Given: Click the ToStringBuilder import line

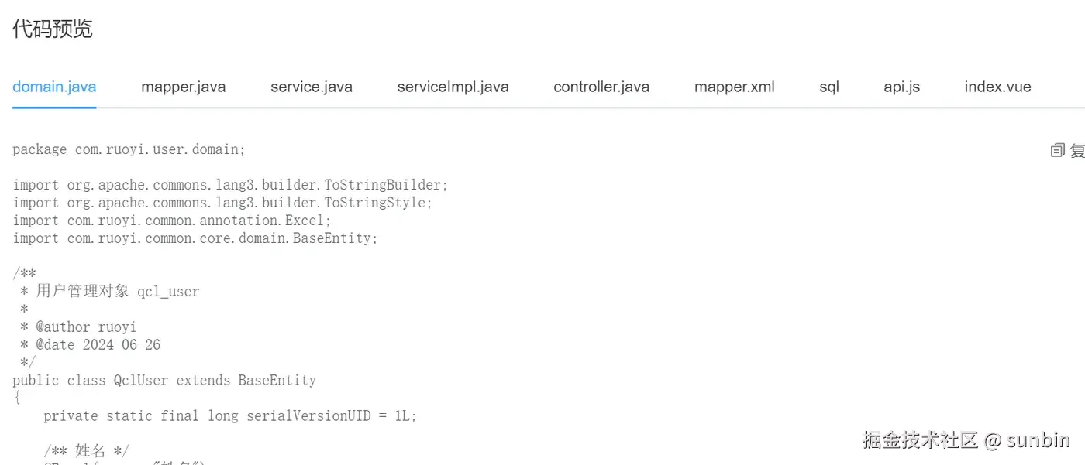Looking at the screenshot, I should click(231, 185).
